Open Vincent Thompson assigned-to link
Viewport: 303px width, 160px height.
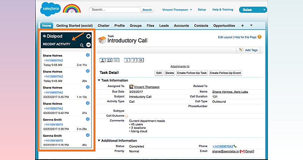coord(147,87)
